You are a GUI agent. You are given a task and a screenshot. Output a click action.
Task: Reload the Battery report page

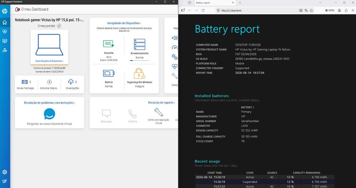coord(203,10)
